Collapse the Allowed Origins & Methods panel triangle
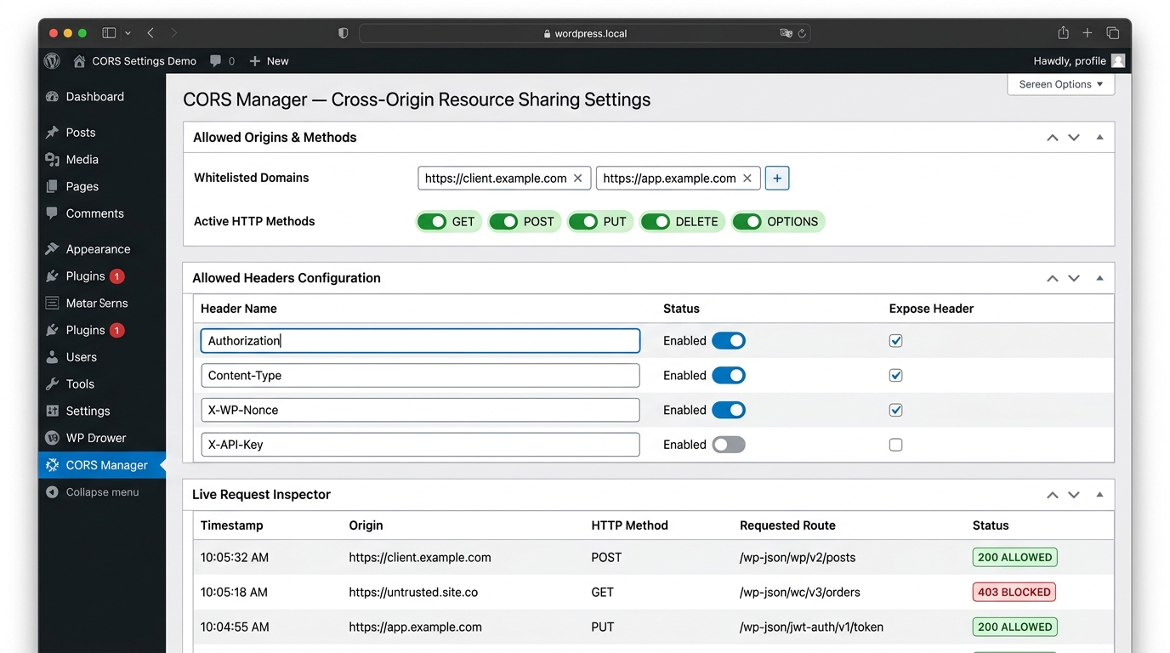The height and width of the screenshot is (653, 1170). coord(1099,138)
